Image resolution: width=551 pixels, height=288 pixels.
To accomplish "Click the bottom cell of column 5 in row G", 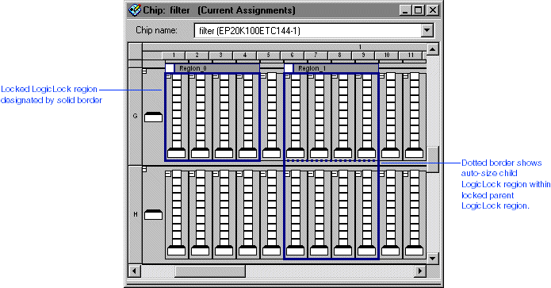I will click(272, 153).
